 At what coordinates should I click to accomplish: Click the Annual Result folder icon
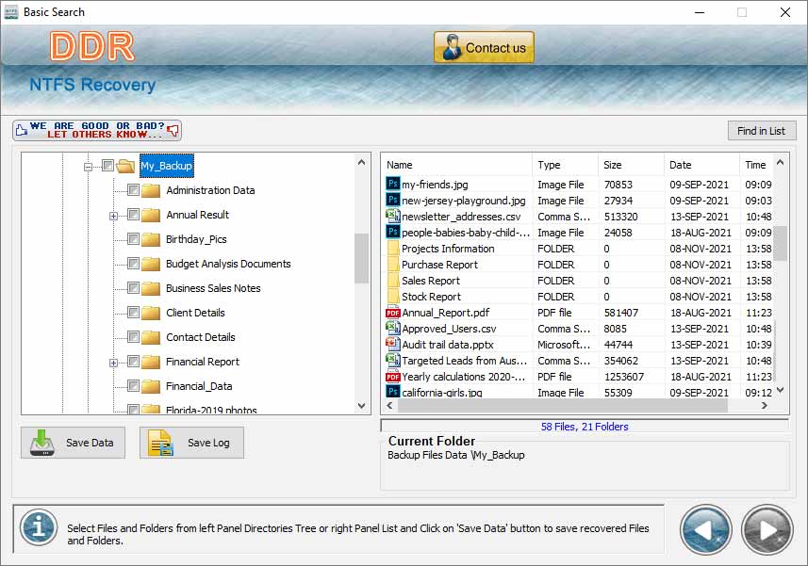click(x=151, y=215)
